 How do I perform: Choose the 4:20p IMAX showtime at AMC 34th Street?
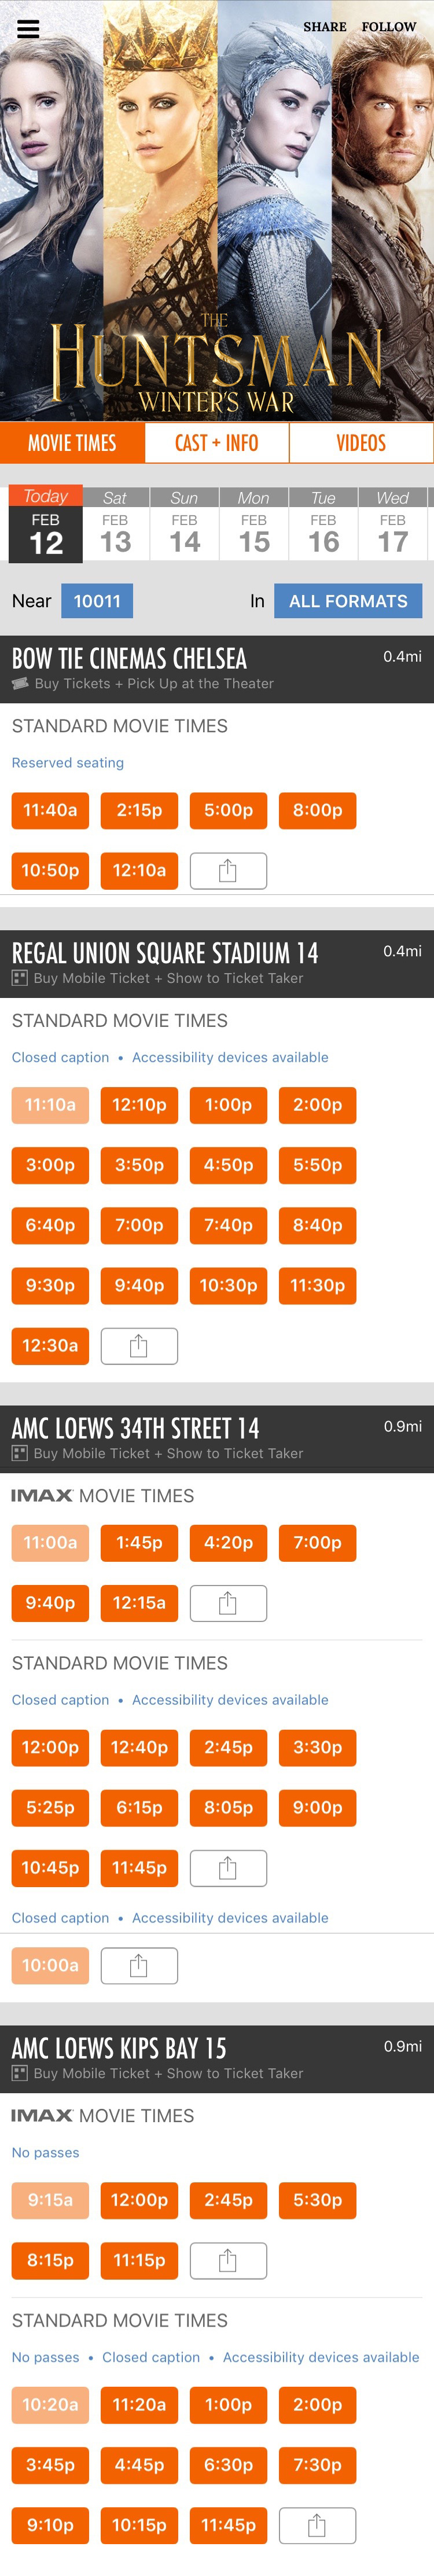228,1543
